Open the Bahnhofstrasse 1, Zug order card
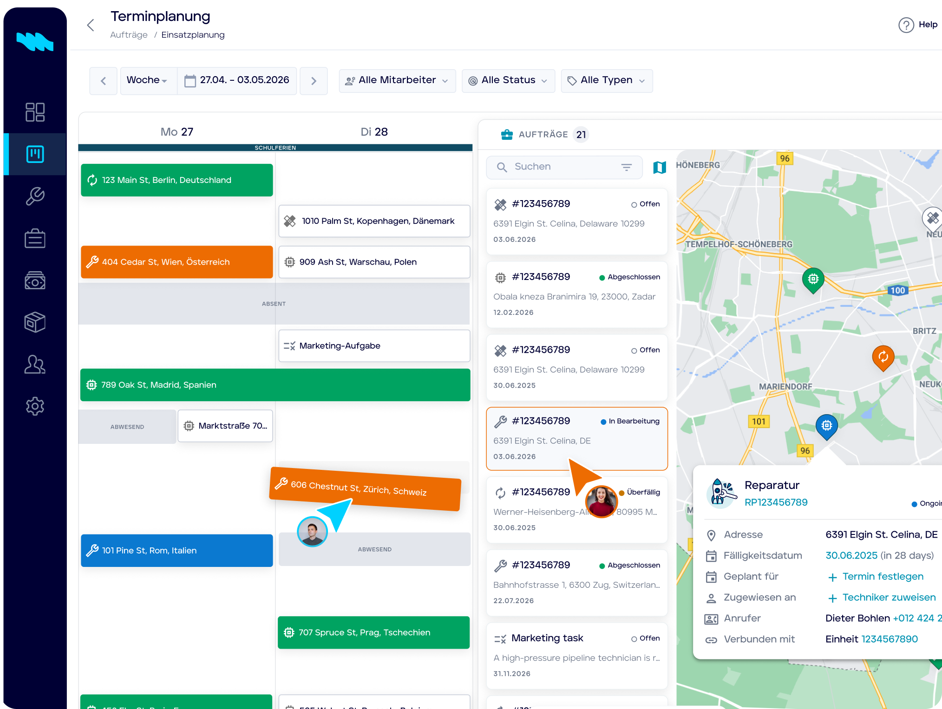Viewport: 942px width, 709px height. (x=576, y=583)
